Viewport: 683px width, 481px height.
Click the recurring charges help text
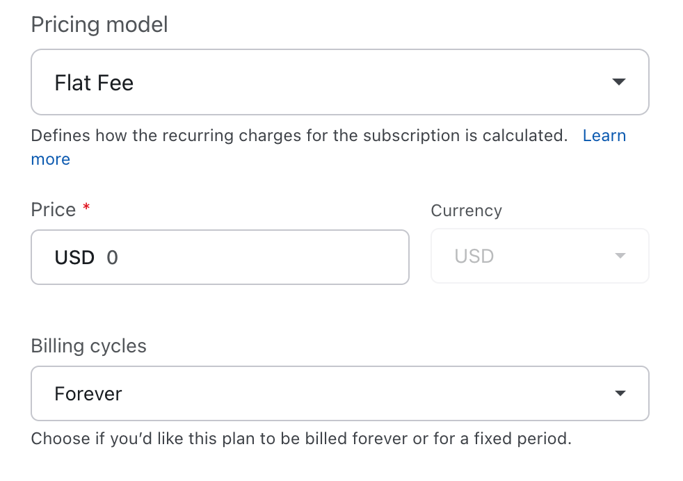click(x=299, y=136)
